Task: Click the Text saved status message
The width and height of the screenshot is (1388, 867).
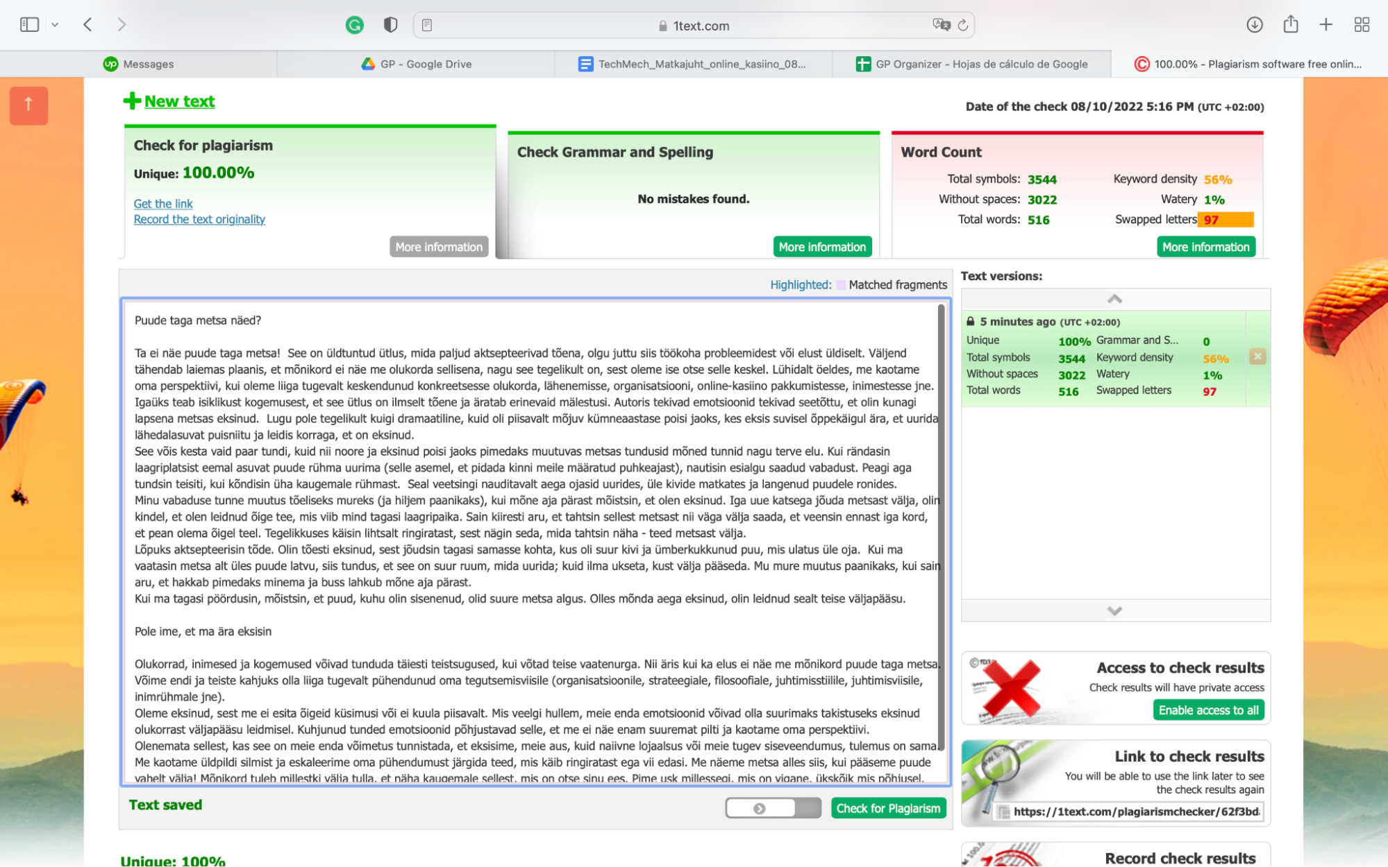Action: [x=165, y=805]
